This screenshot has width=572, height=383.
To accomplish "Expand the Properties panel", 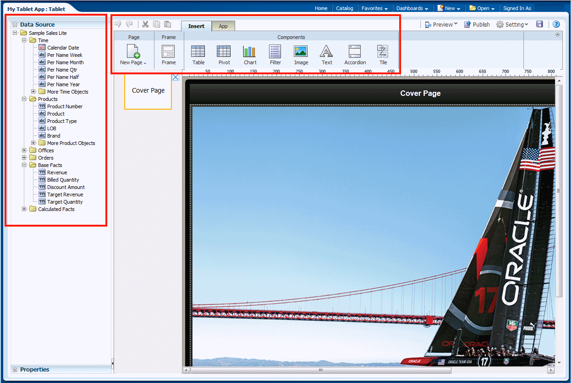I will click(x=15, y=370).
